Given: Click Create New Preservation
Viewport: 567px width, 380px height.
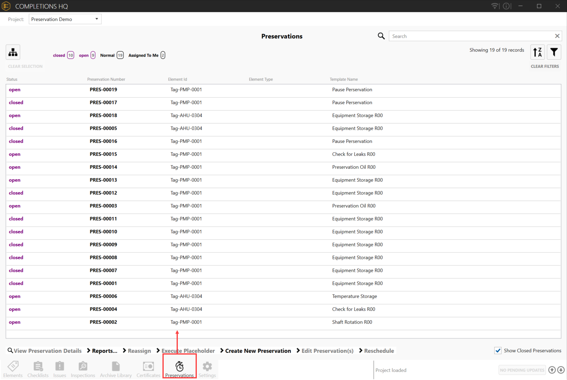Looking at the screenshot, I should [x=258, y=351].
